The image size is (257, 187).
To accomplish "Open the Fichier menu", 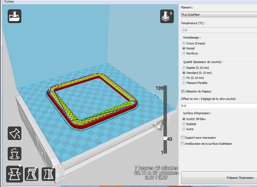I will 9,2.
